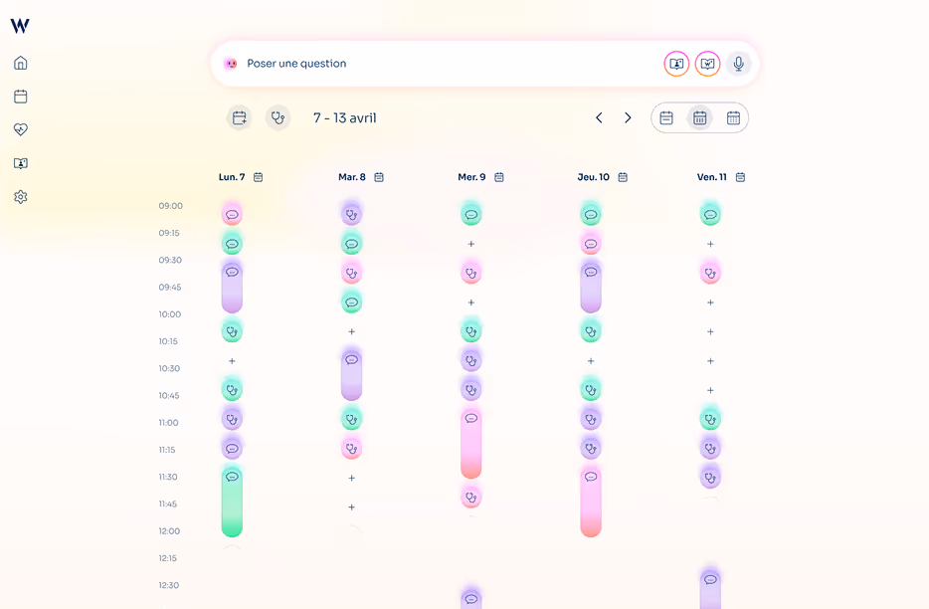
Task: Click the add-appointment calendar icon near the date
Action: coord(239,117)
